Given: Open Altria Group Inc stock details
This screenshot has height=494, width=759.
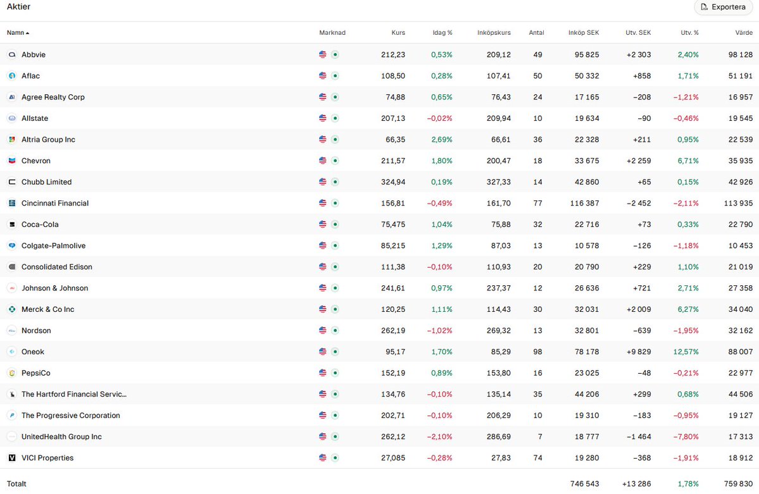Looking at the screenshot, I should pyautogui.click(x=48, y=140).
